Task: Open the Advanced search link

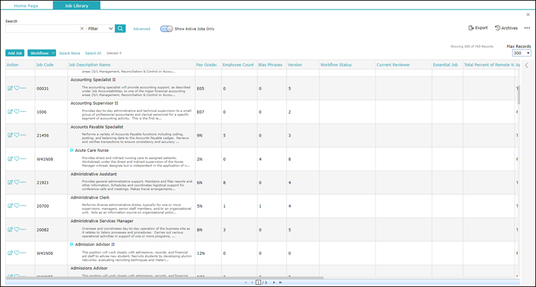Action: 142,29
